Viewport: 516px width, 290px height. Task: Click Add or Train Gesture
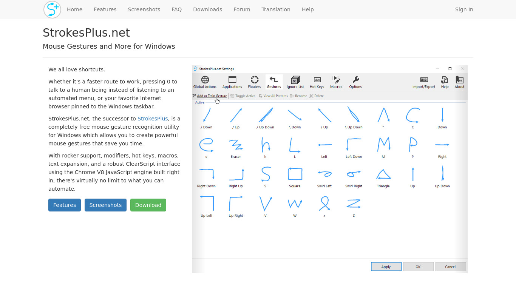point(210,96)
